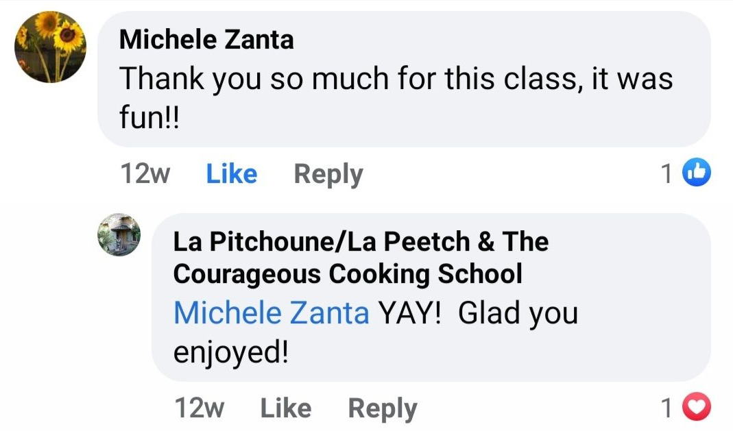The height and width of the screenshot is (431, 733).
Task: Open La Pitchoune's cottage profile picture
Action: (x=119, y=234)
